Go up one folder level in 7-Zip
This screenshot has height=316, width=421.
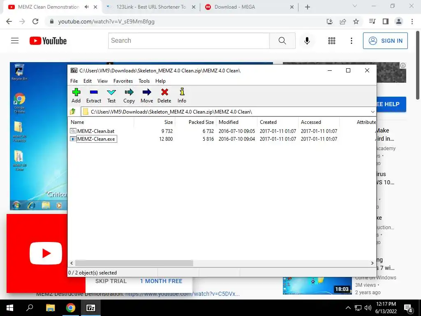pyautogui.click(x=73, y=112)
